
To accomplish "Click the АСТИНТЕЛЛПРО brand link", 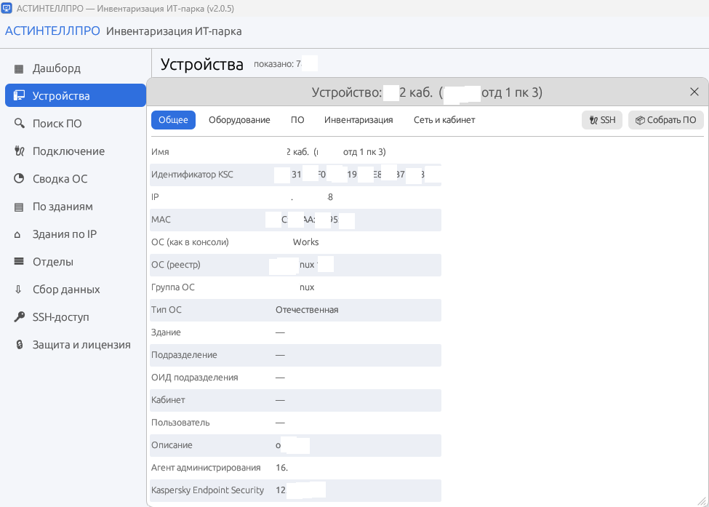I will pos(52,31).
